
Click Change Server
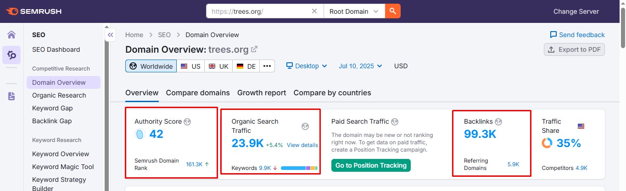(576, 11)
